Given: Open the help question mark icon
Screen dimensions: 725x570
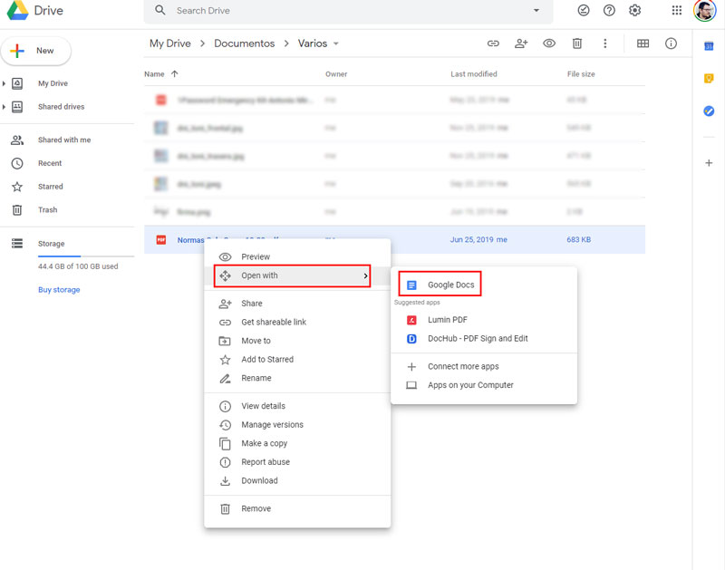Looking at the screenshot, I should (x=609, y=11).
